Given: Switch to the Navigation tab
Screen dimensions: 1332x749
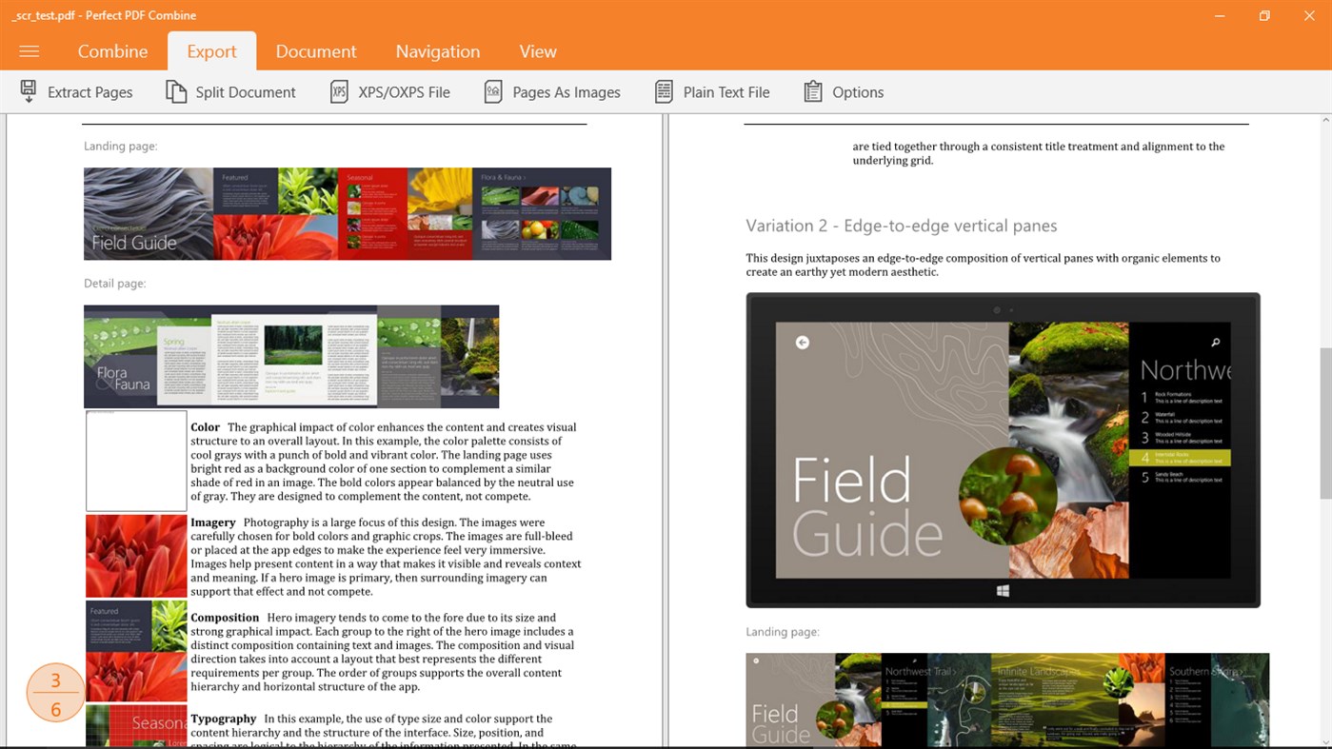Looking at the screenshot, I should [x=437, y=51].
